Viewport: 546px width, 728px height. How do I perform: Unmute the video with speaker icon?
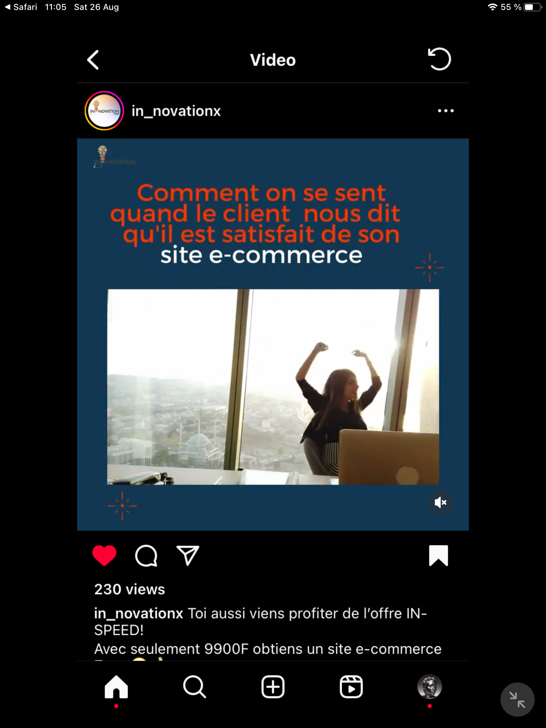[x=440, y=502]
